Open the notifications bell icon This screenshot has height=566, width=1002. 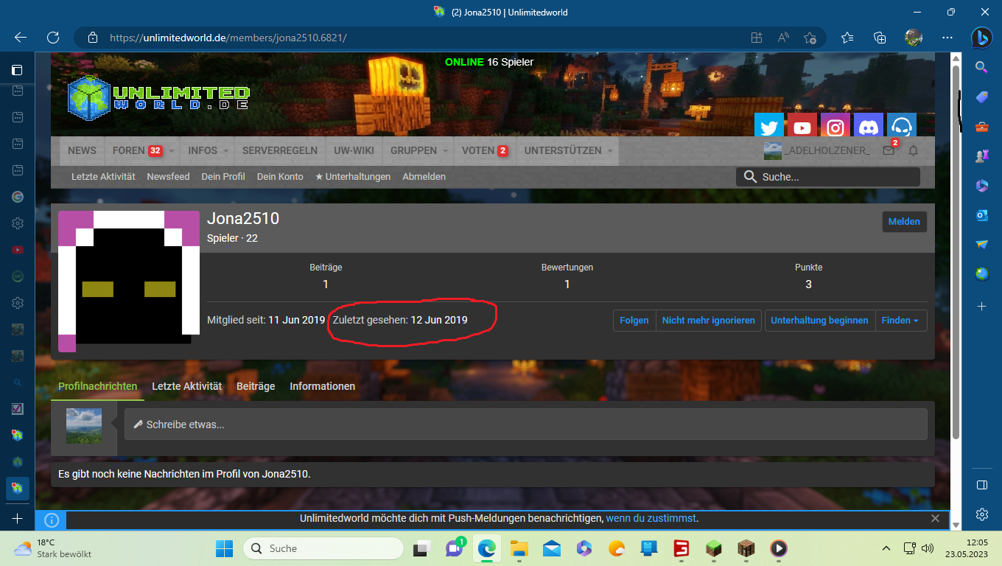[x=914, y=151]
